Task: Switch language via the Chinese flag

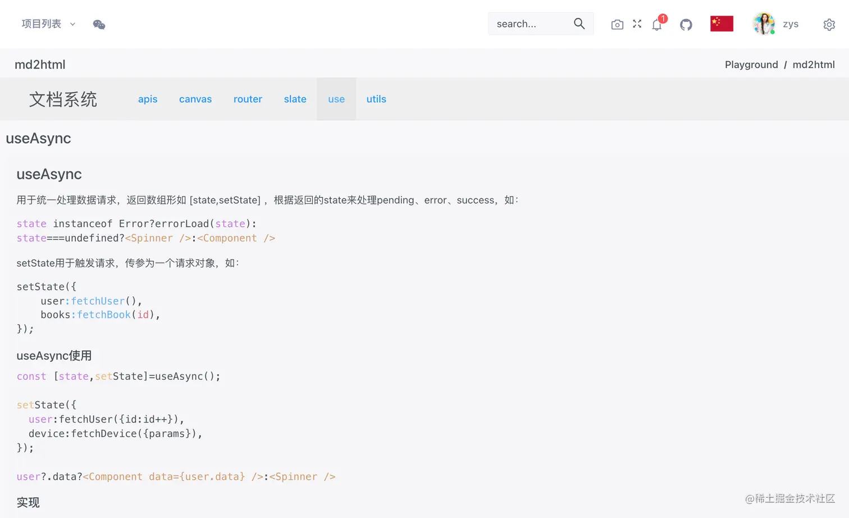Action: pyautogui.click(x=722, y=24)
